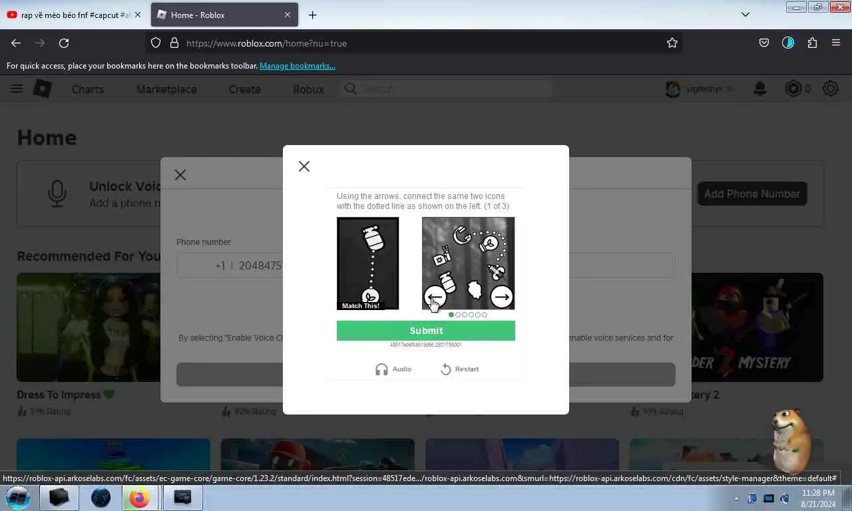Open Roblox notifications bell
Viewport: 852px width, 511px height.
point(760,88)
